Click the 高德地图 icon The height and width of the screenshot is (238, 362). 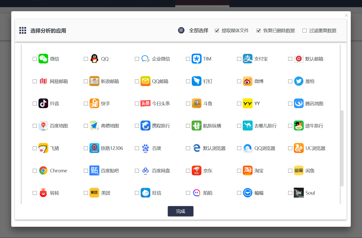[94, 126]
